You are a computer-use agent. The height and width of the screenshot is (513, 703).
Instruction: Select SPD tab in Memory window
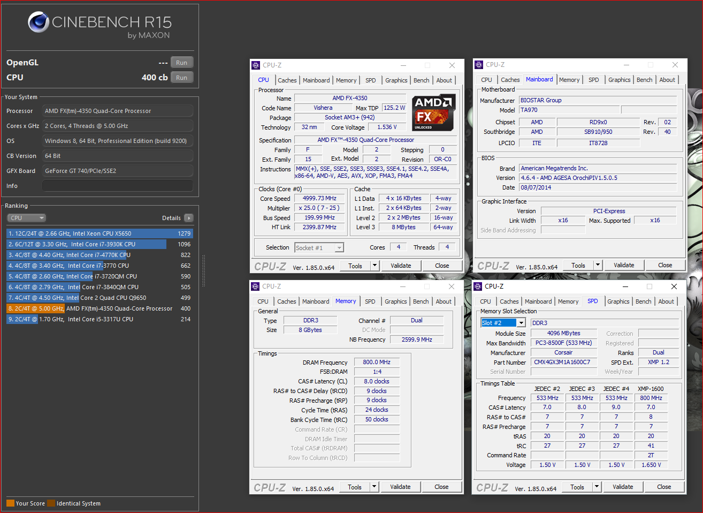click(370, 301)
